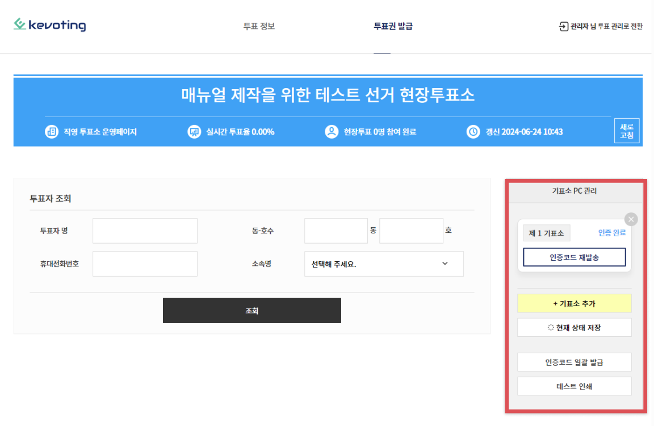Add a booth with + 기표소 추가

pyautogui.click(x=574, y=303)
